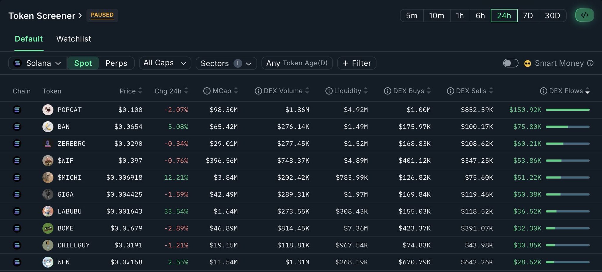
Task: Click the Liquidity info icon
Action: [x=329, y=91]
